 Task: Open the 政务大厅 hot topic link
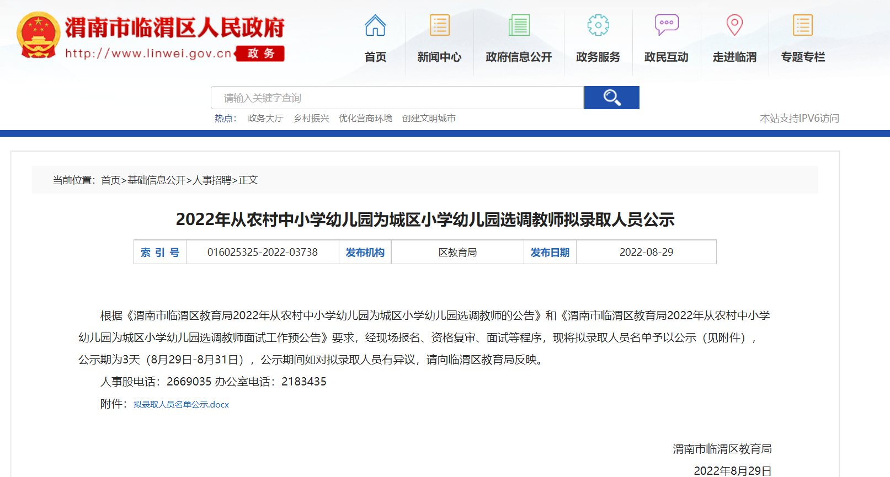point(265,118)
